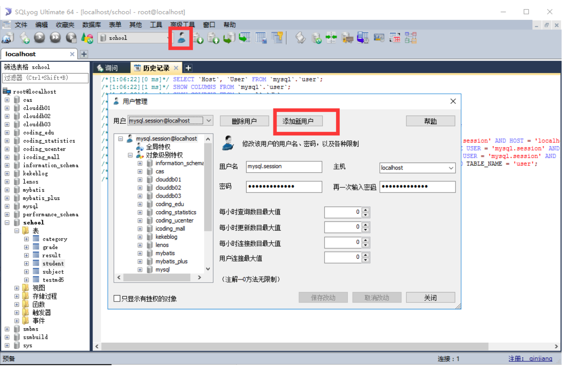Click the rightmost schema diagram toolbar icon
The height and width of the screenshot is (366, 562).
[x=411, y=38]
